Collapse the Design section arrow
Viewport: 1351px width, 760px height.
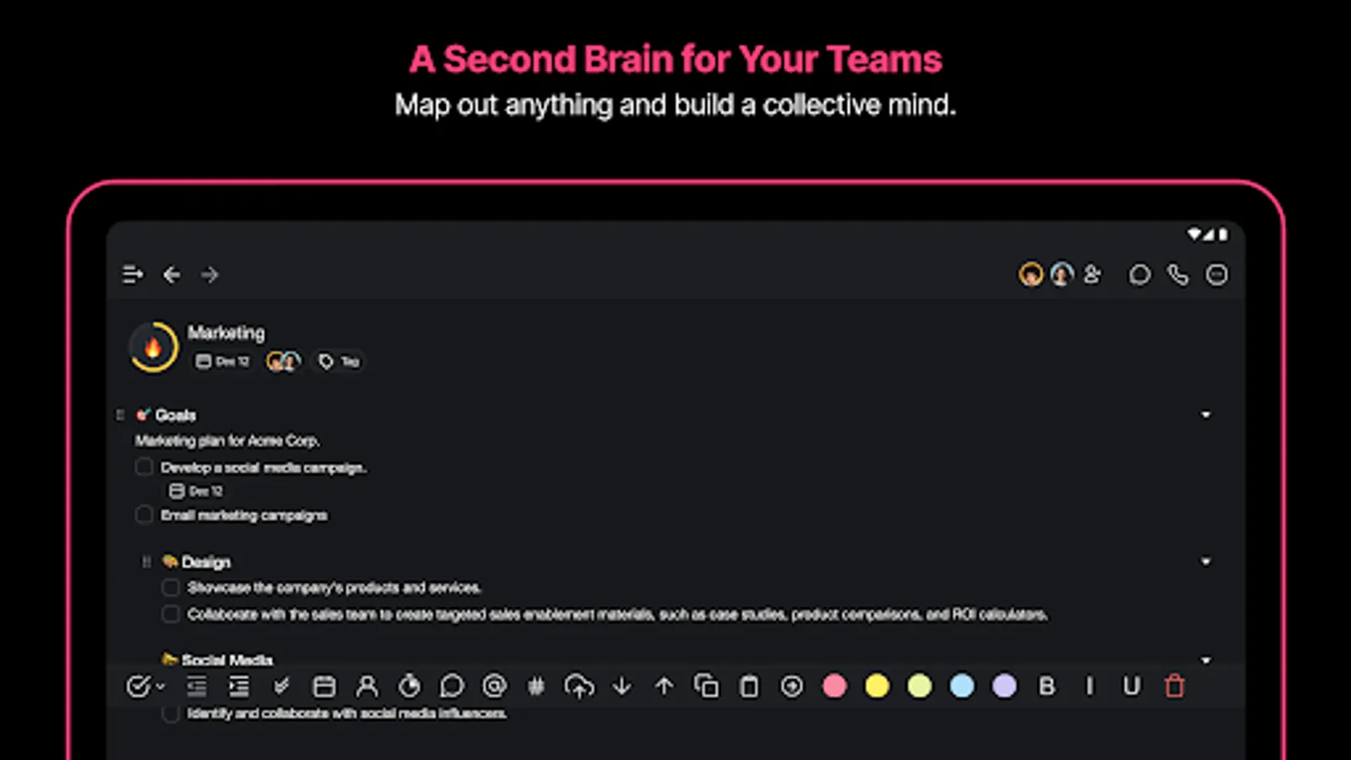(1206, 562)
